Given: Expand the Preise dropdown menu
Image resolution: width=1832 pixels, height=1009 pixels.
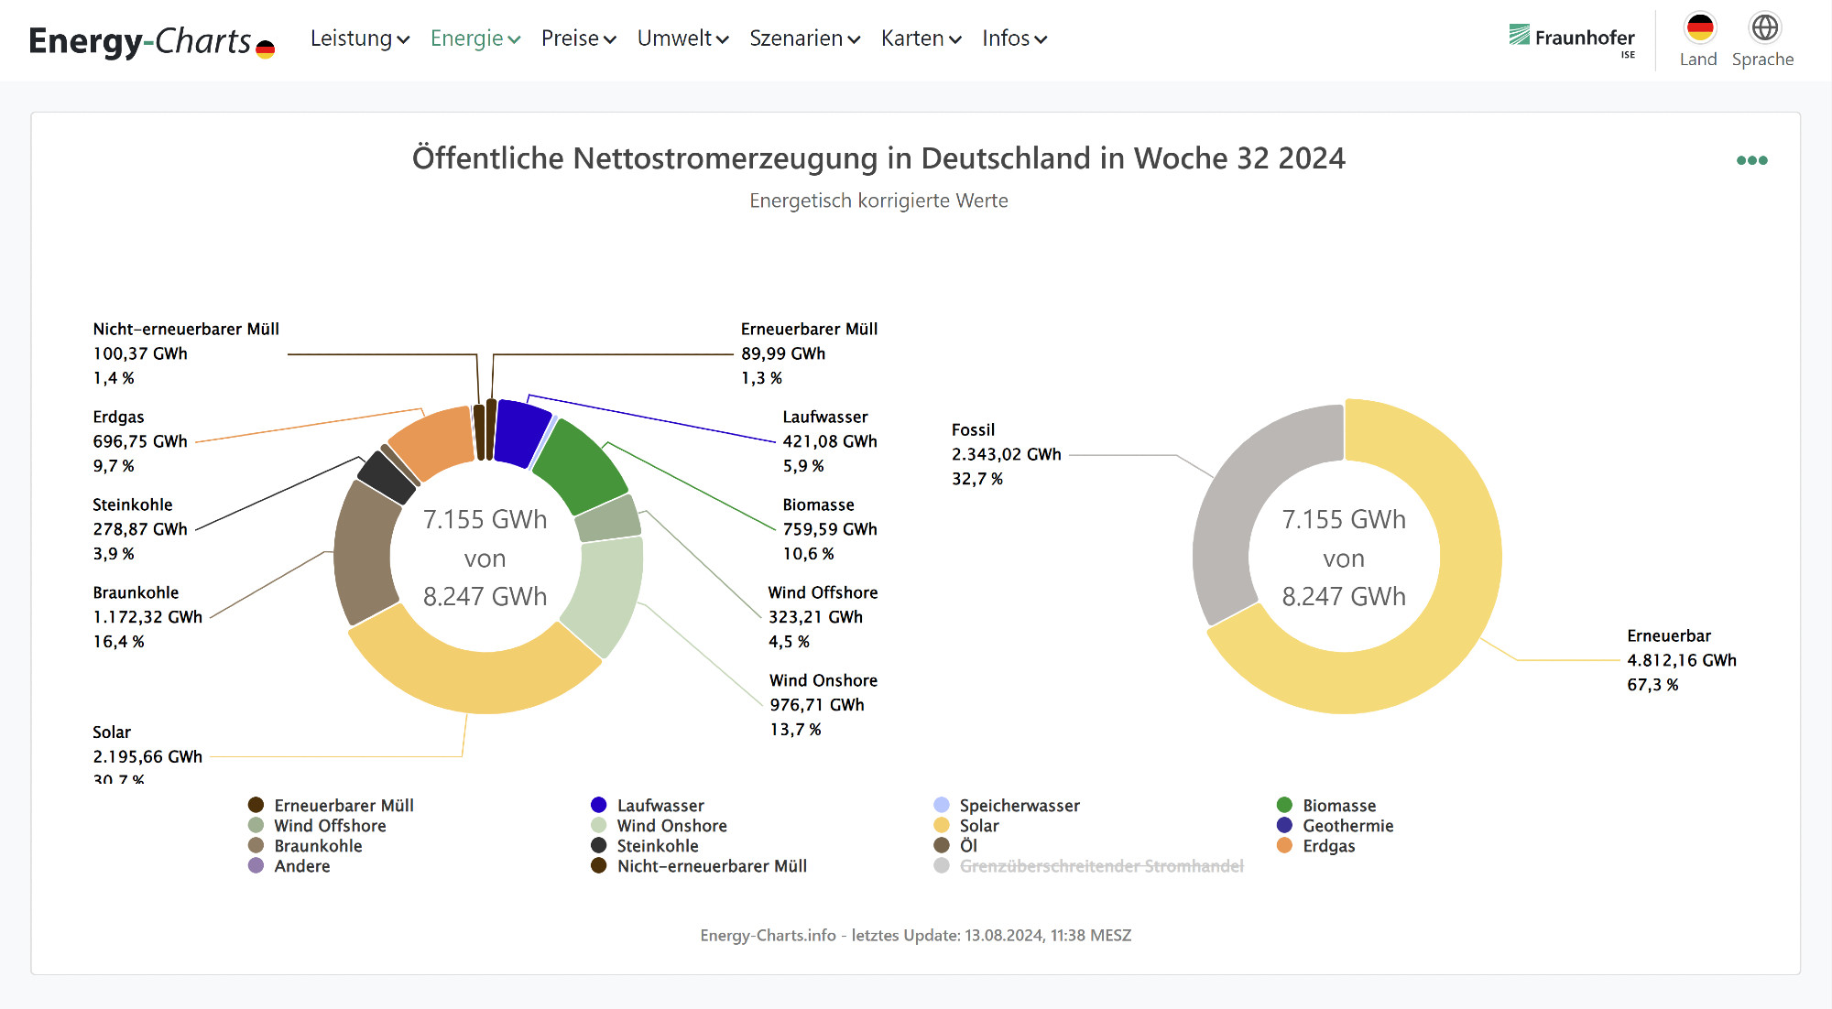Looking at the screenshot, I should click(x=579, y=38).
